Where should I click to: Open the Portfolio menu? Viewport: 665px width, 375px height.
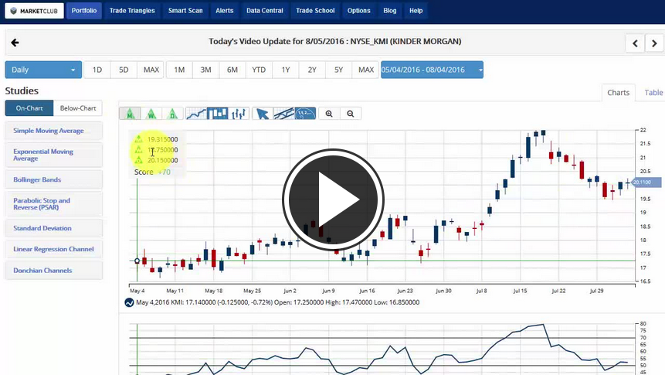[84, 11]
